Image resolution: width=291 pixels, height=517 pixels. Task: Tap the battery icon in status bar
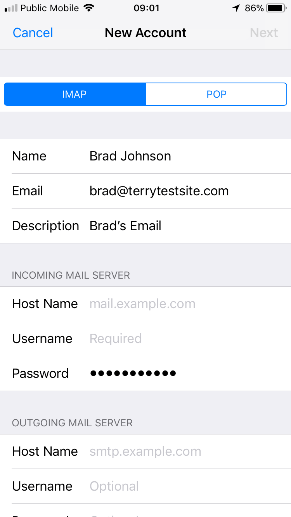(276, 8)
